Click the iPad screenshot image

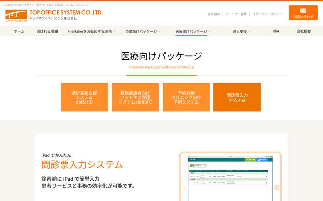(x=230, y=176)
